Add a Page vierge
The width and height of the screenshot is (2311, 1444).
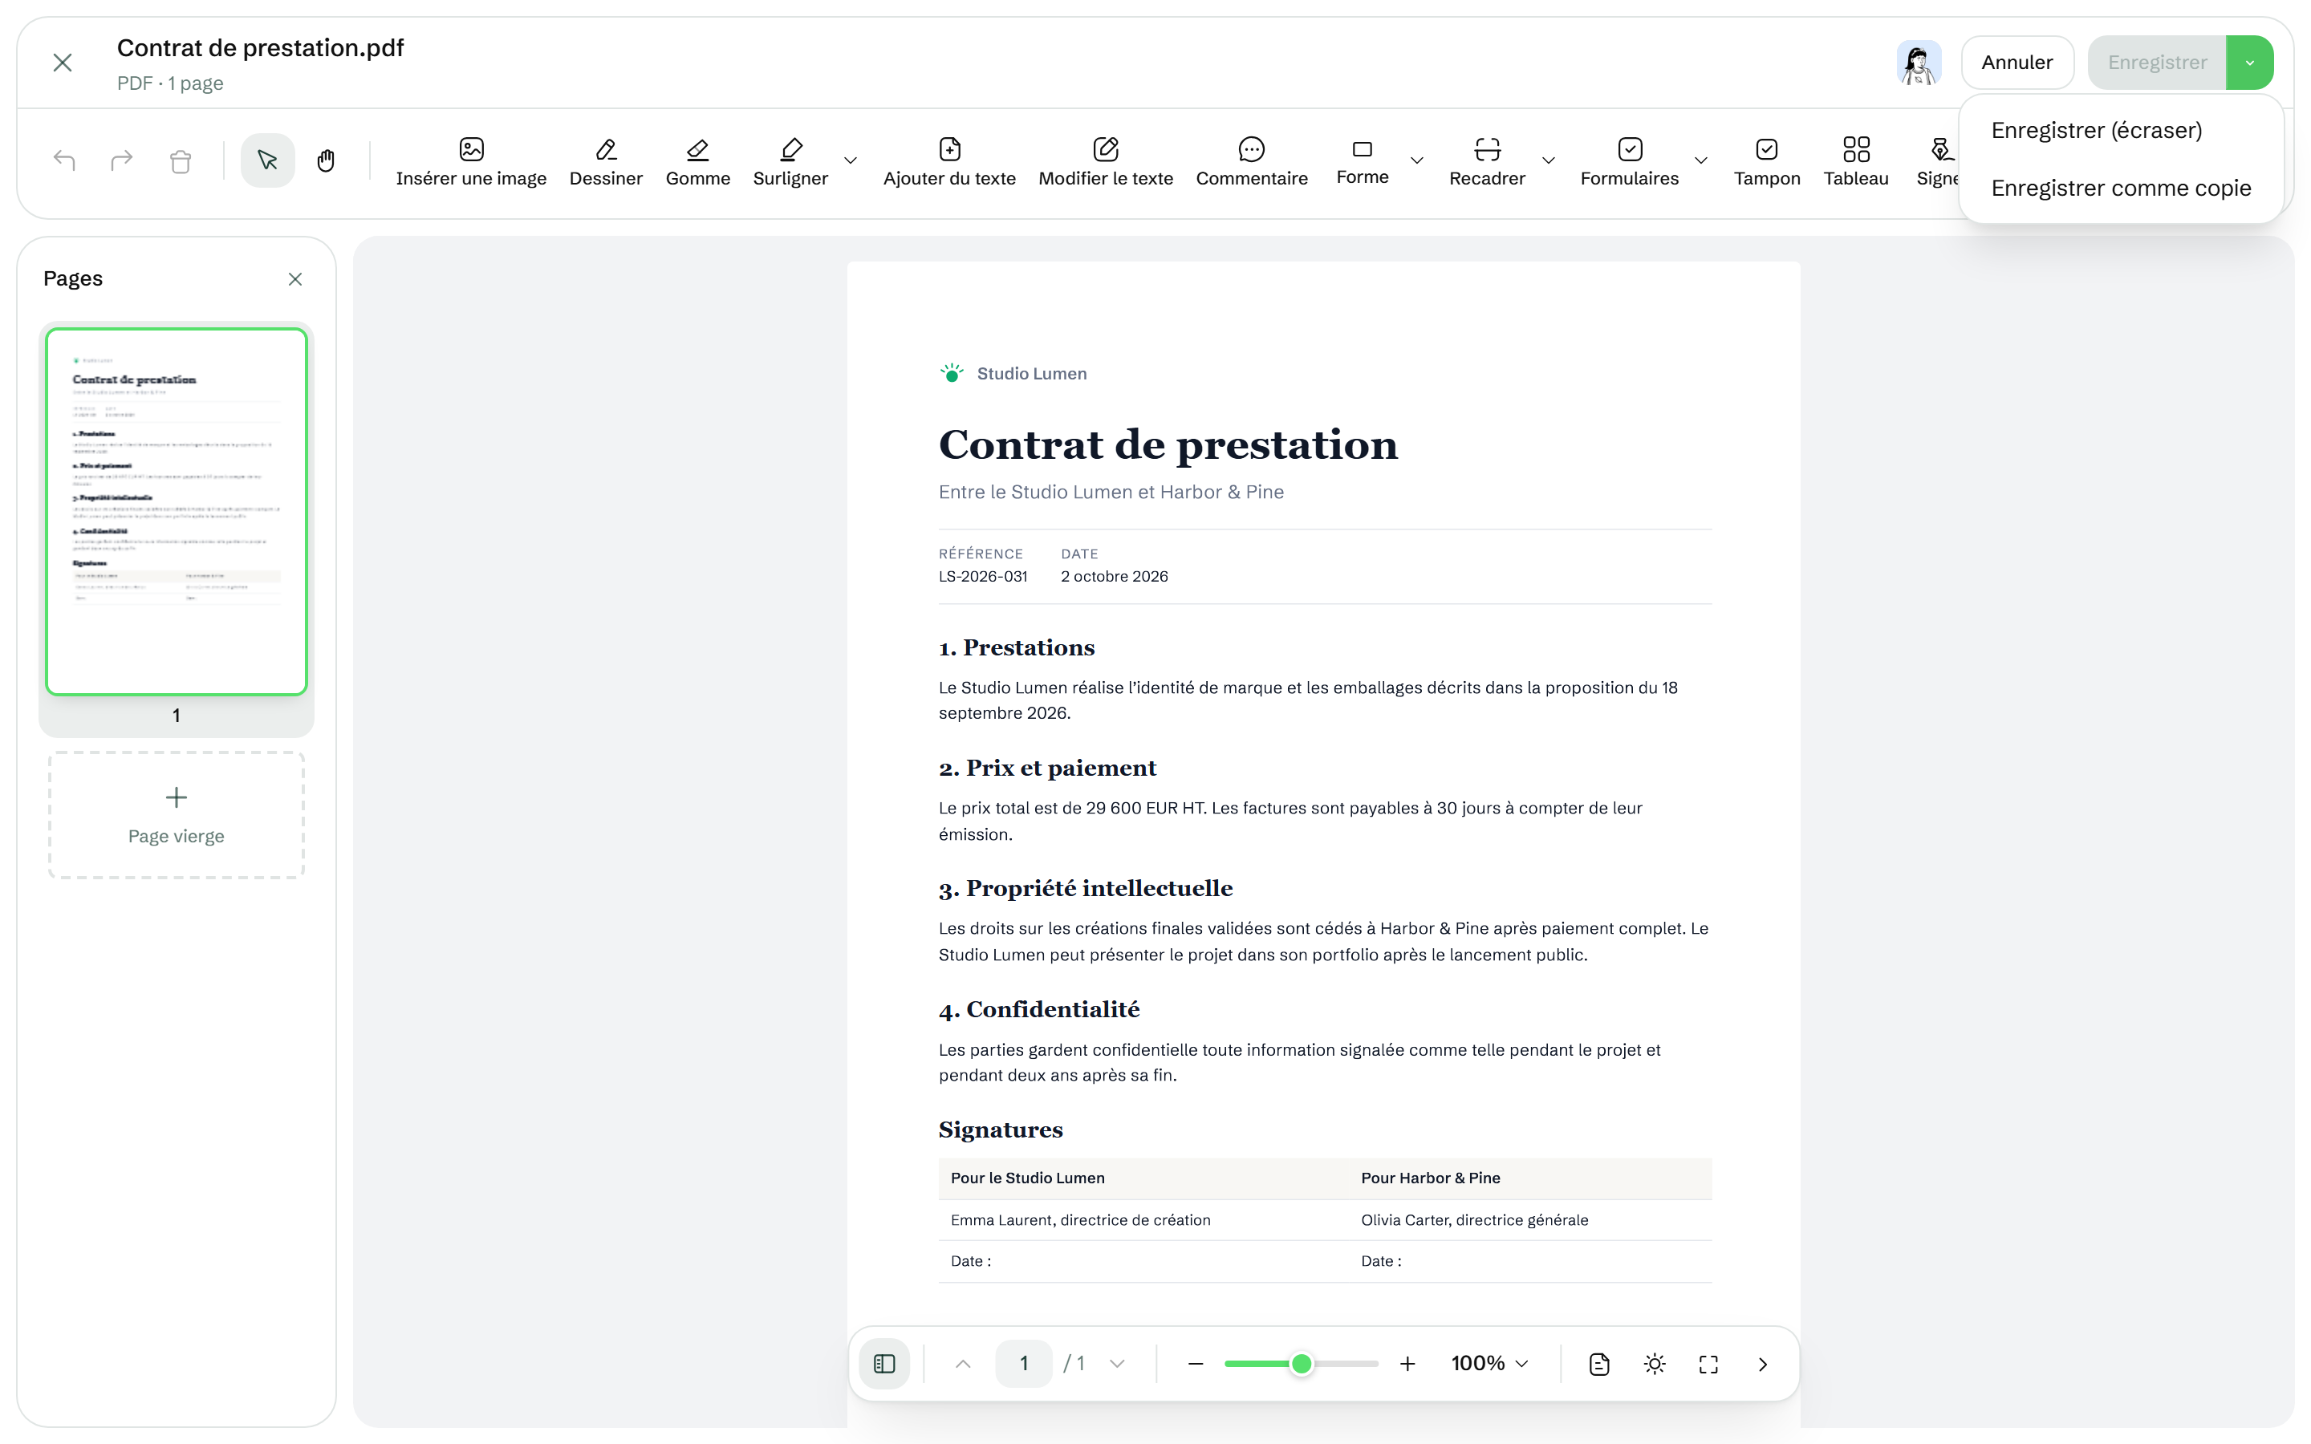[x=177, y=814]
